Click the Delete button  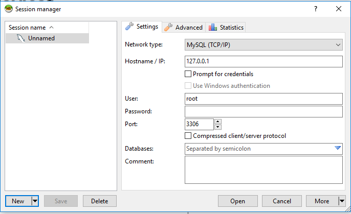point(100,201)
